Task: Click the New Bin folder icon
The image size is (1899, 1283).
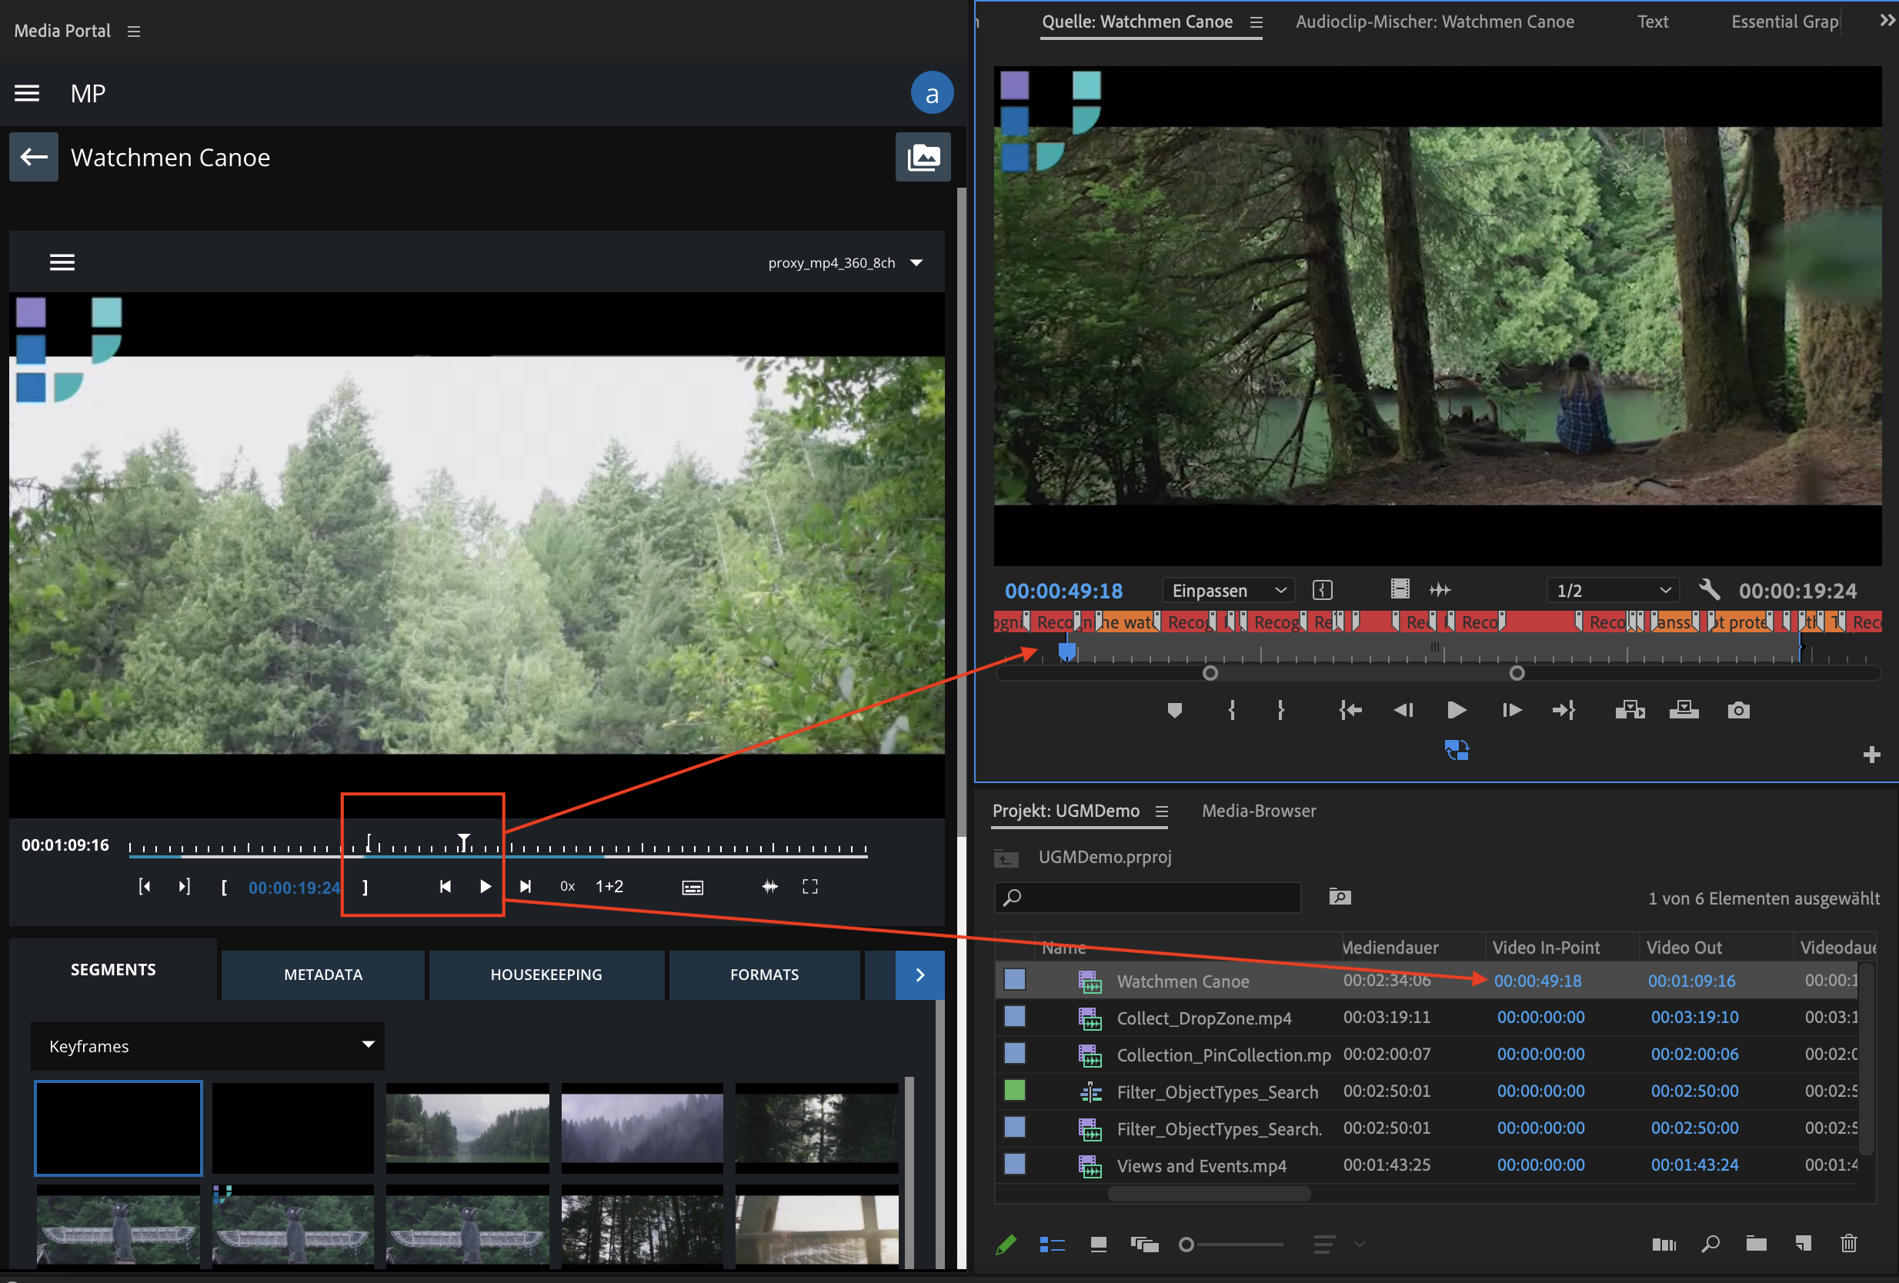Action: [1756, 1244]
